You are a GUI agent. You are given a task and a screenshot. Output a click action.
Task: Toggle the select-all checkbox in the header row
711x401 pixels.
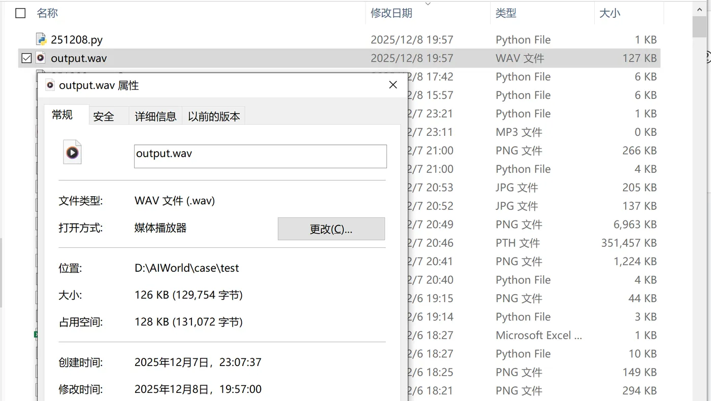(20, 13)
